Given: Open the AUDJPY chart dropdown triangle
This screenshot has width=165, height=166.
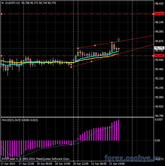Looking at the screenshot, I should [3, 3].
